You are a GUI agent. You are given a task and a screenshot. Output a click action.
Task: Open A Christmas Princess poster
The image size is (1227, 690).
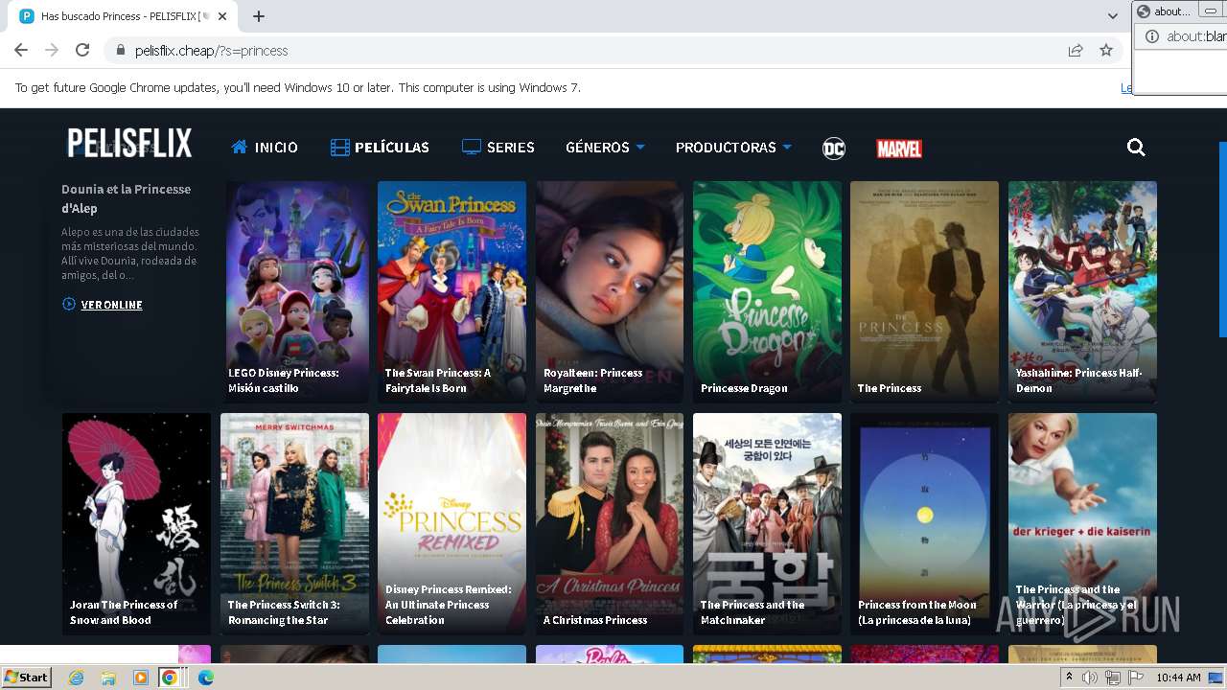[610, 523]
